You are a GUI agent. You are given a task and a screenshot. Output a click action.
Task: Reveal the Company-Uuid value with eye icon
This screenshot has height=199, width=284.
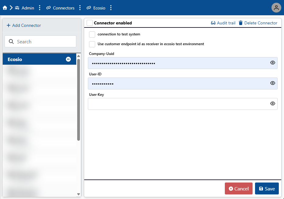tap(273, 63)
